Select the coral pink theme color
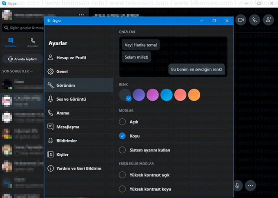Screen dimensions: 278x198 (x=180, y=95)
